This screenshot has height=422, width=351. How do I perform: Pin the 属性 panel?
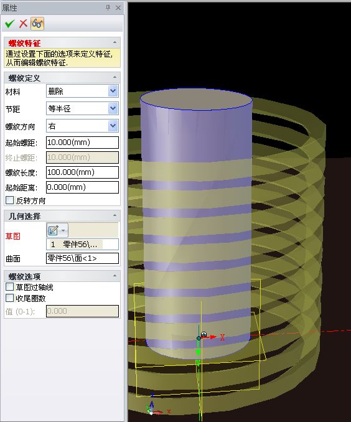point(108,7)
